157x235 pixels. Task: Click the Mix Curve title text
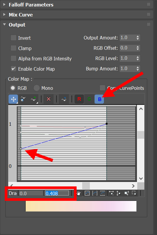(x=21, y=15)
